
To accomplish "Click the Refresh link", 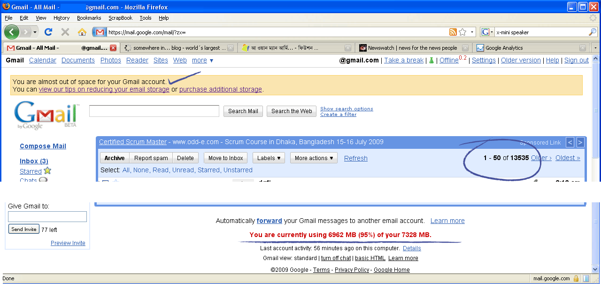I will pyautogui.click(x=356, y=158).
